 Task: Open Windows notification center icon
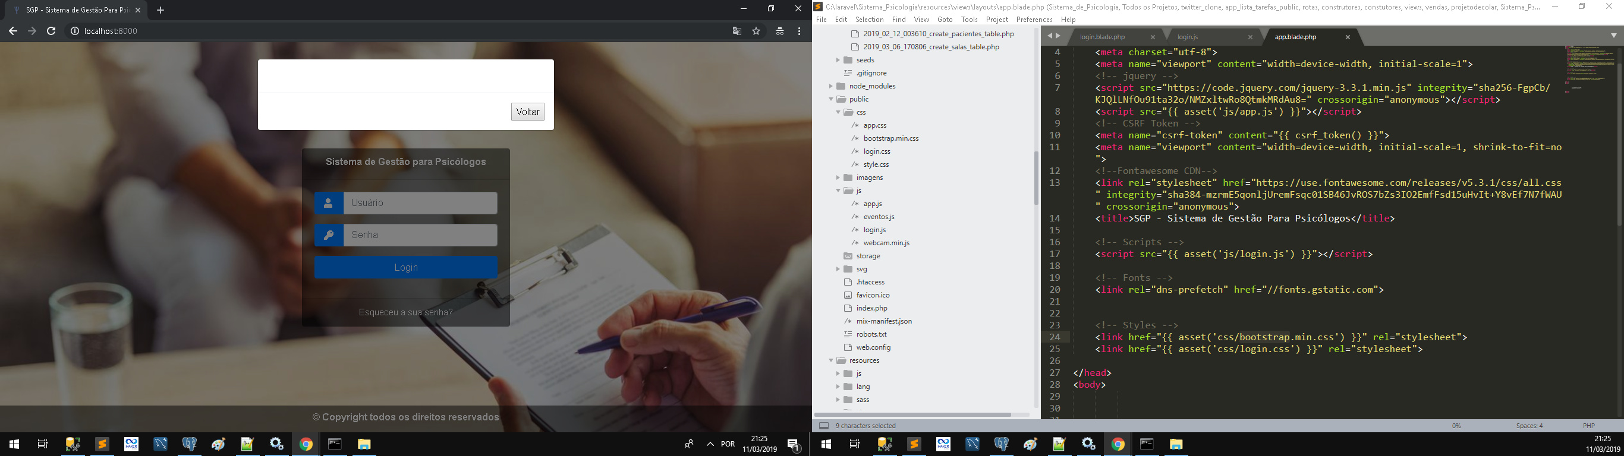click(794, 445)
